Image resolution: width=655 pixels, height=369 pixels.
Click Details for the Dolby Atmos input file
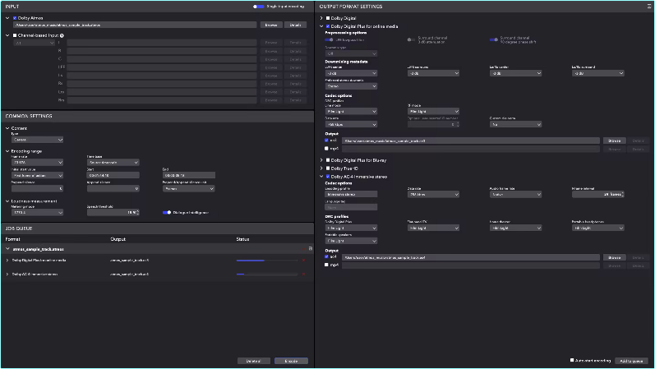295,25
